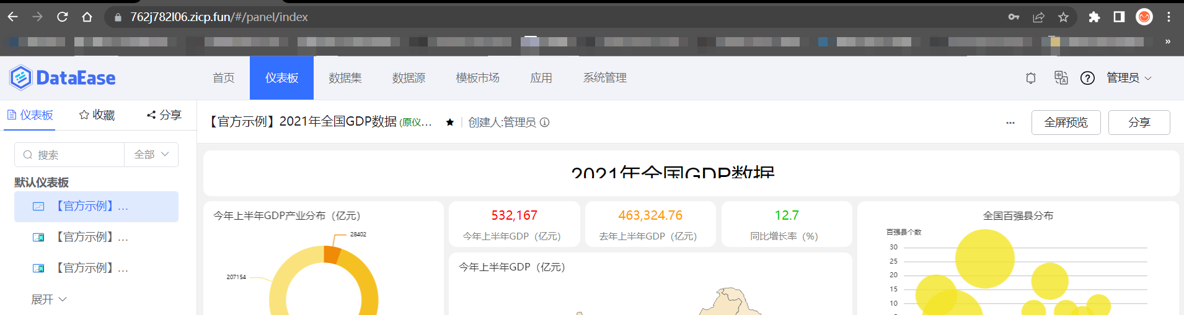The image size is (1184, 315).
Task: Open the 模板市场 menu item
Action: pos(477,78)
